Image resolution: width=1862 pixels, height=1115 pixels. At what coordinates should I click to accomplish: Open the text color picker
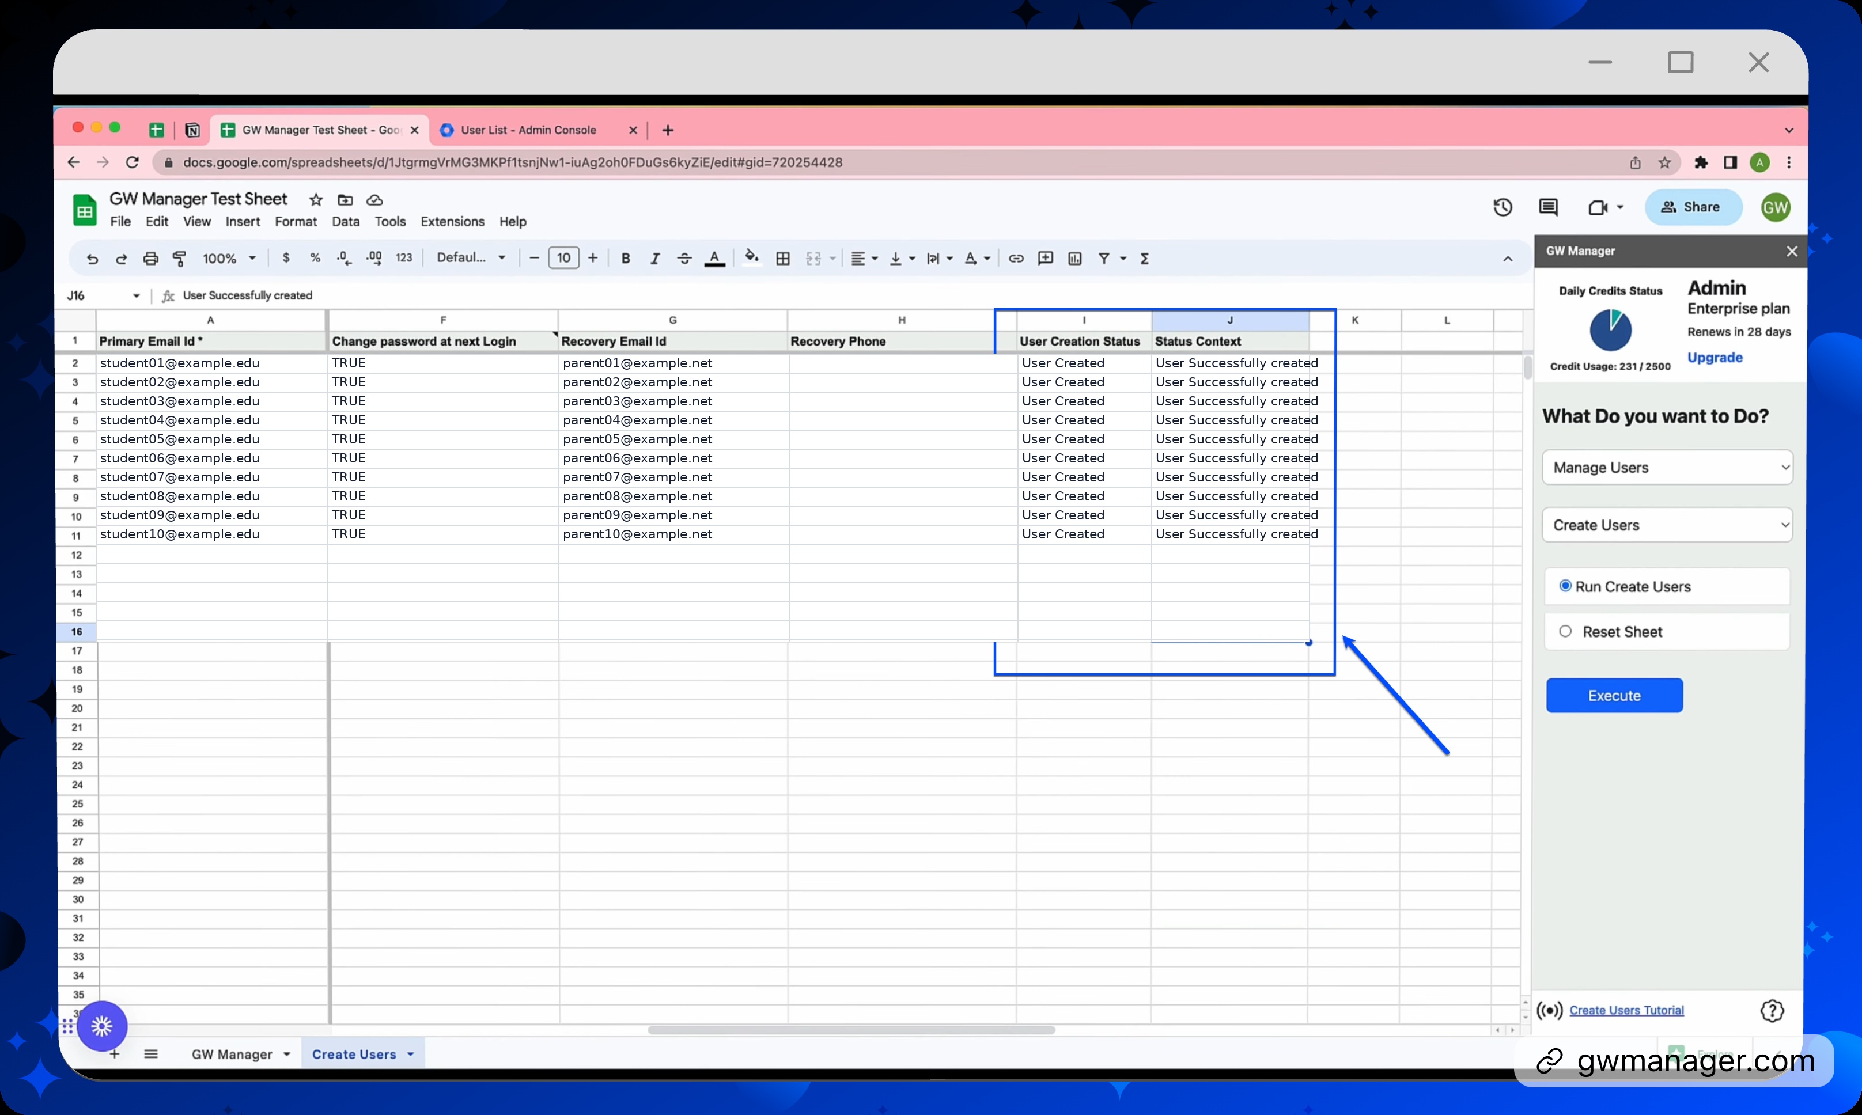[x=714, y=259]
